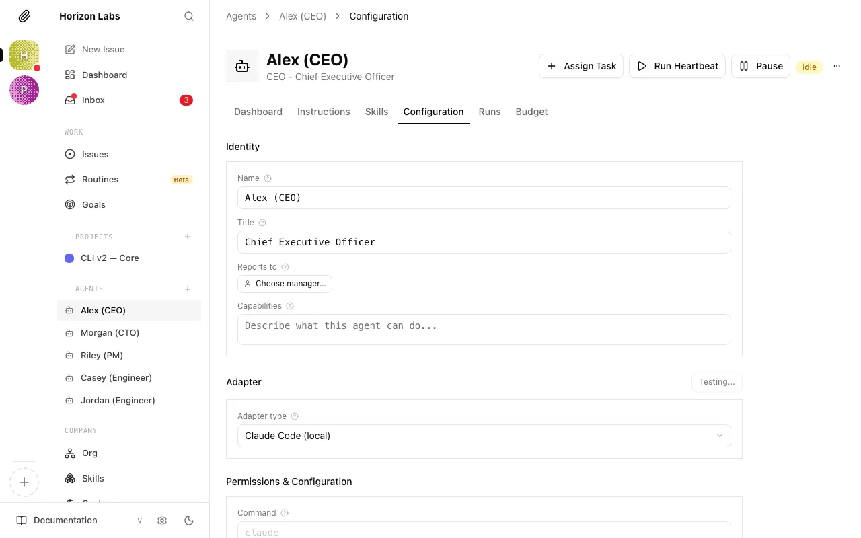Image resolution: width=861 pixels, height=538 pixels.
Task: Open Routines via repeat arrows icon
Action: click(x=70, y=180)
